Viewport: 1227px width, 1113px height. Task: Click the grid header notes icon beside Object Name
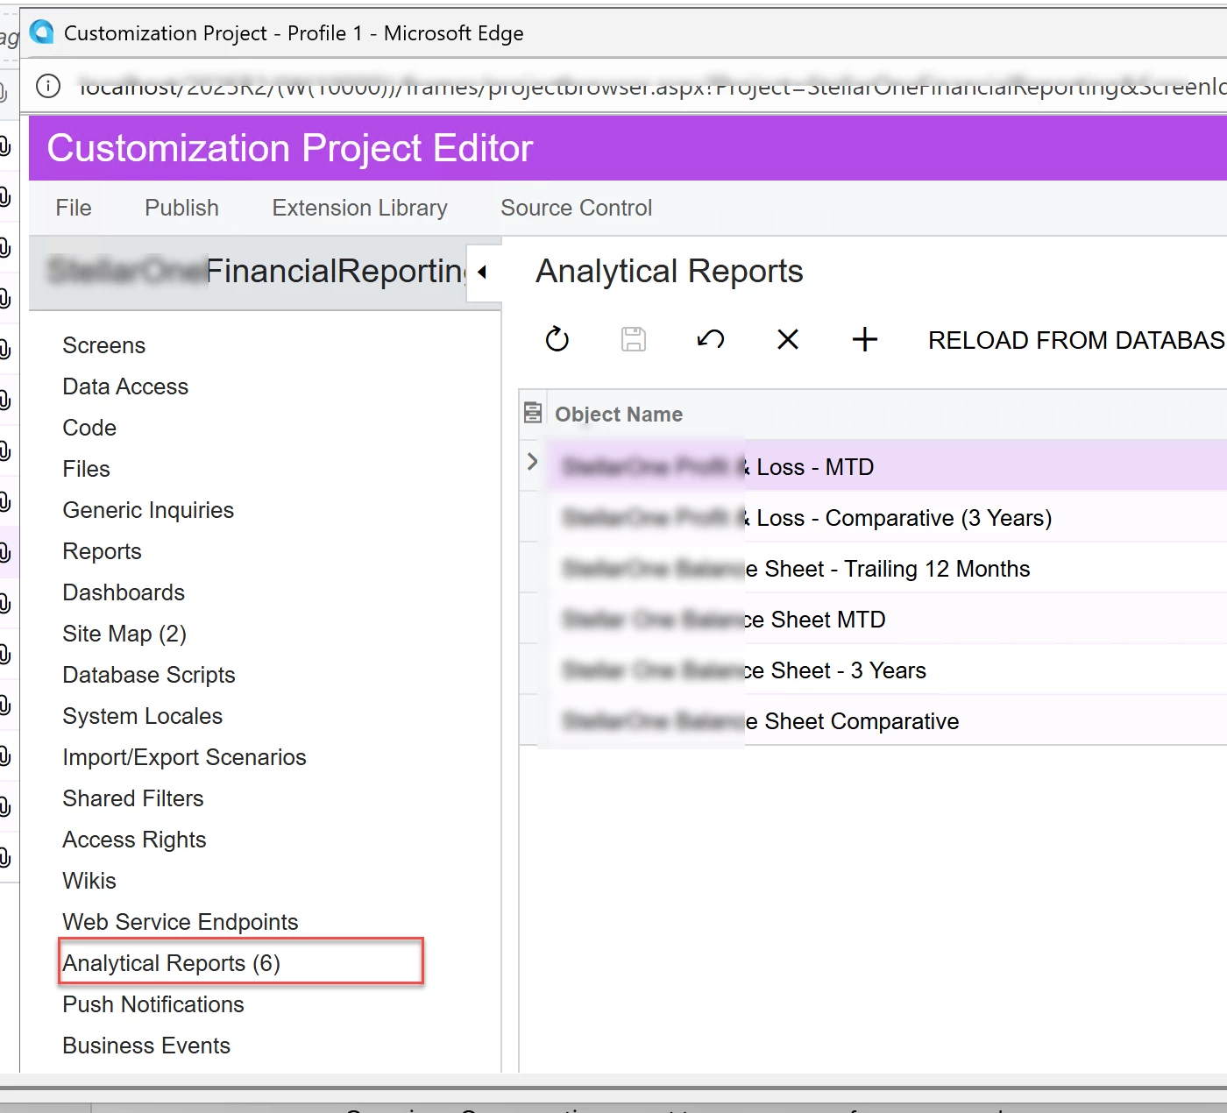click(532, 413)
